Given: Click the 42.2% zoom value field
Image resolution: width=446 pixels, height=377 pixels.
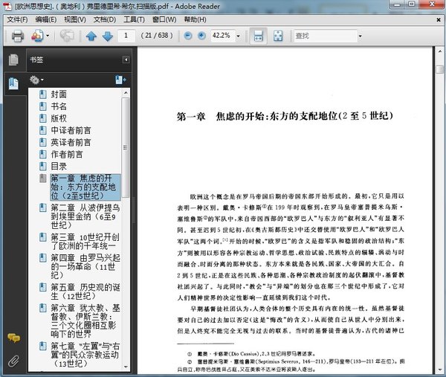Looking at the screenshot, I should click(223, 36).
